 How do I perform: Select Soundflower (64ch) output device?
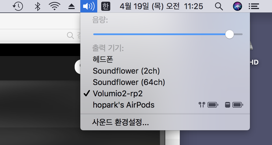(x=165, y=82)
